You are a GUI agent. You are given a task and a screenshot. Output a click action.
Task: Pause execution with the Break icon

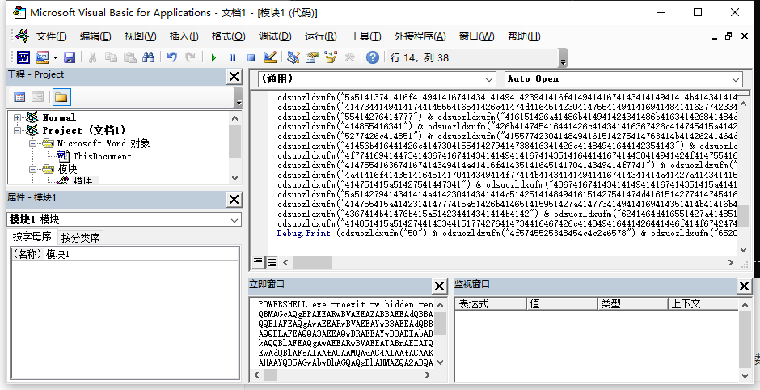pyautogui.click(x=232, y=57)
